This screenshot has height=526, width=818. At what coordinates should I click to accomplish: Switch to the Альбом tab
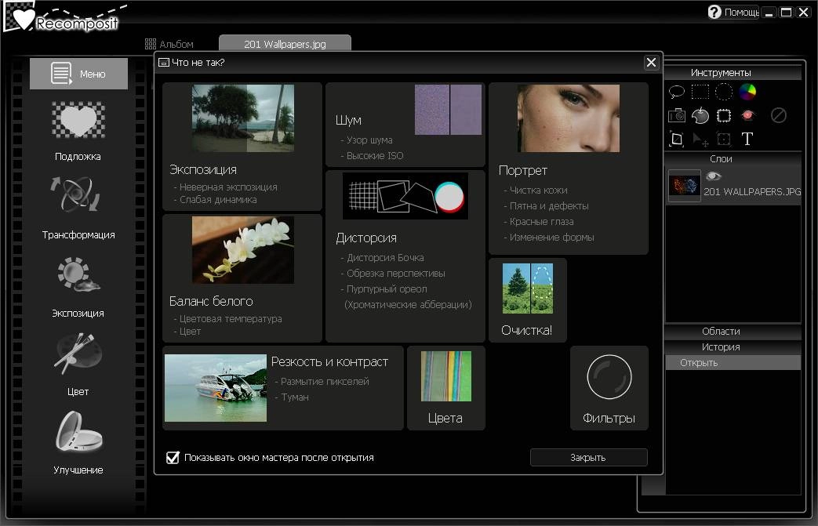(169, 44)
